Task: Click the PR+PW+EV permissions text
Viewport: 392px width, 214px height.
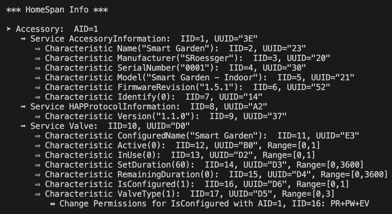Action: (350, 204)
